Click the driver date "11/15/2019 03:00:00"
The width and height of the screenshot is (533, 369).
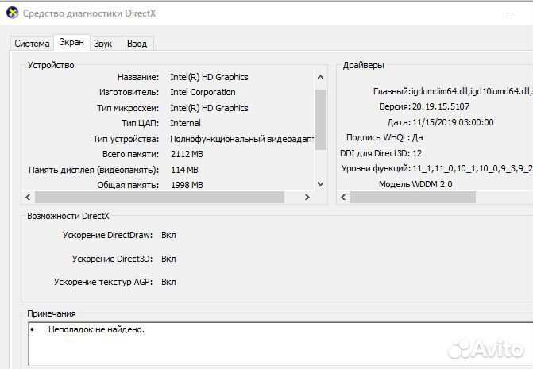[453, 122]
